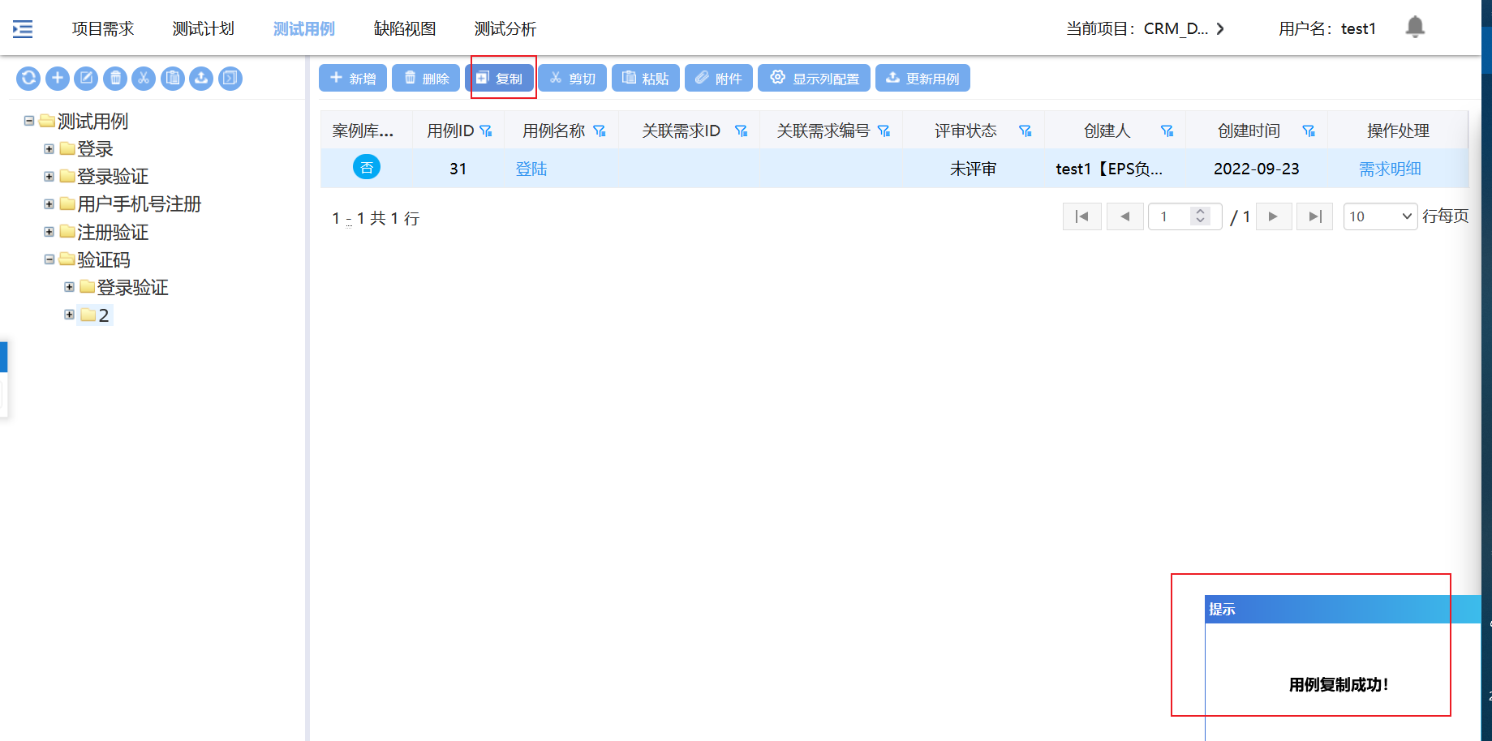Click the page number input field
1492x741 pixels.
click(x=1168, y=216)
